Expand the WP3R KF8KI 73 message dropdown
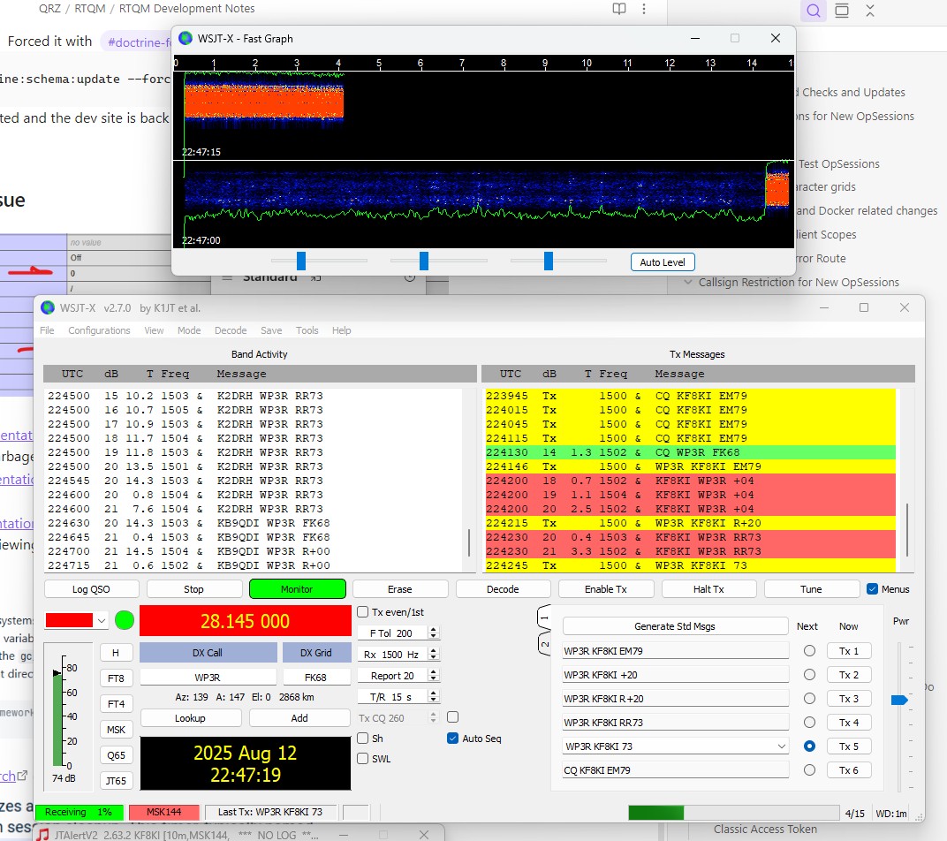947x841 pixels. 782,746
